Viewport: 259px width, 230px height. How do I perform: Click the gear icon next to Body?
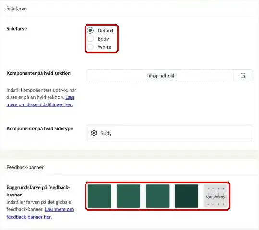(94, 133)
